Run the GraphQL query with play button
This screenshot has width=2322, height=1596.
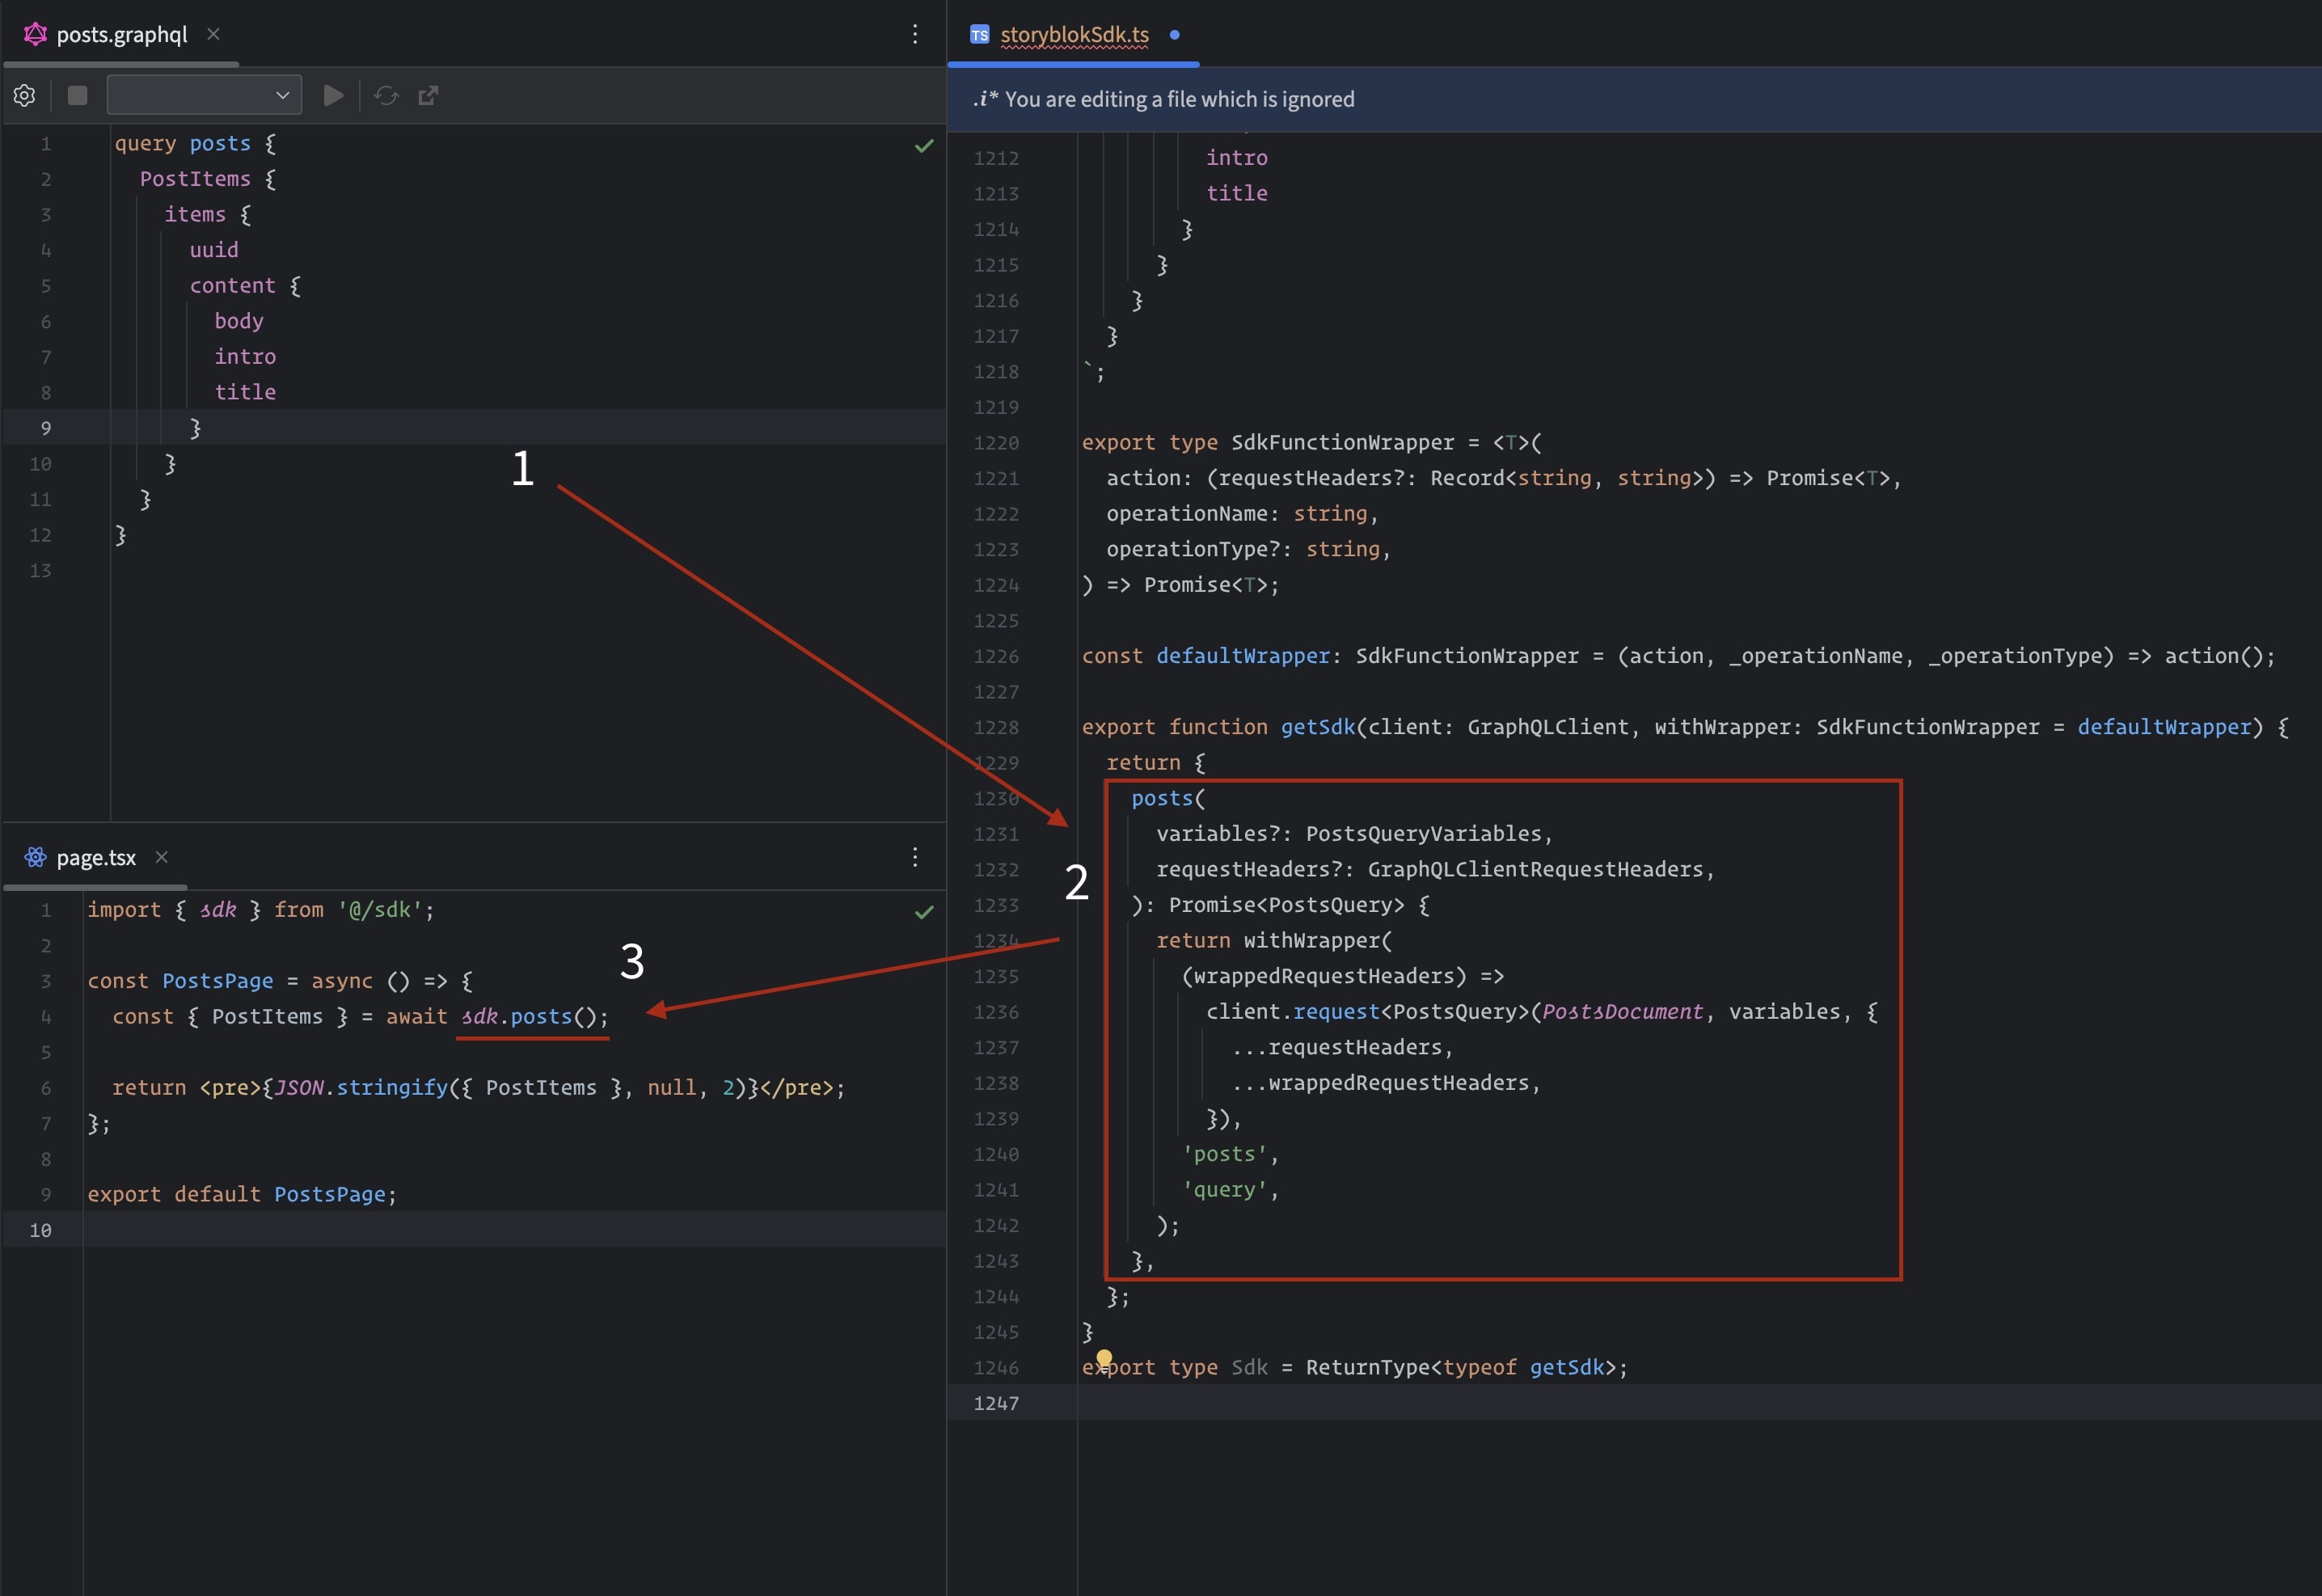(334, 96)
